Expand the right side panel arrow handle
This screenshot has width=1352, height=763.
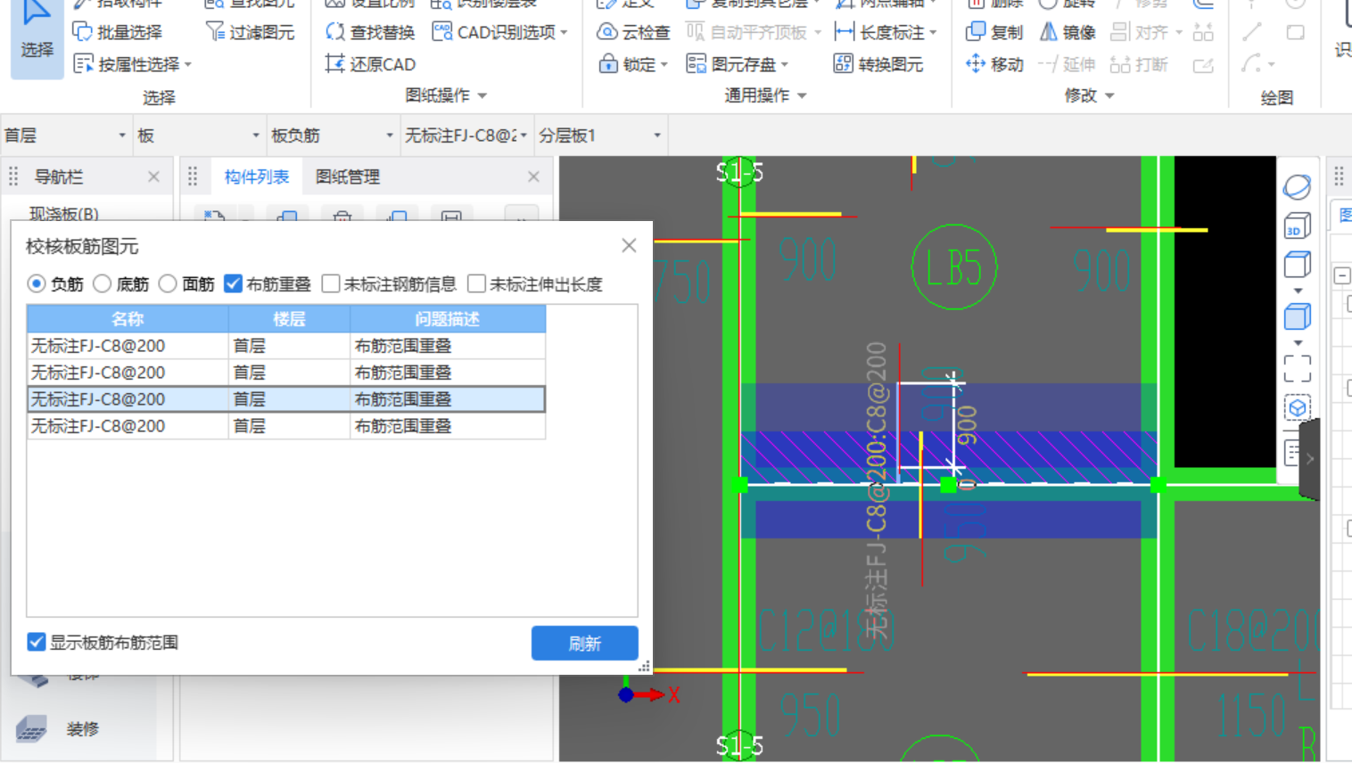(1309, 459)
